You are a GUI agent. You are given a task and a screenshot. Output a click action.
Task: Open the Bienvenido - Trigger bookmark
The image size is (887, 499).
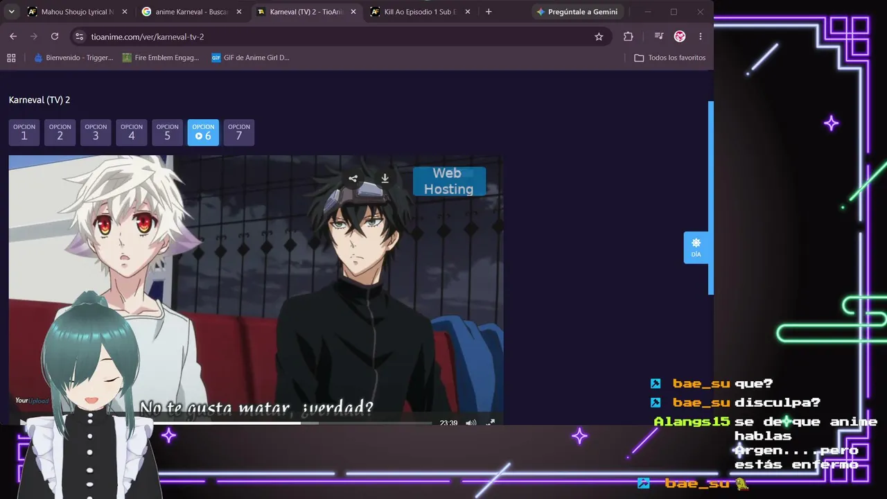point(73,58)
